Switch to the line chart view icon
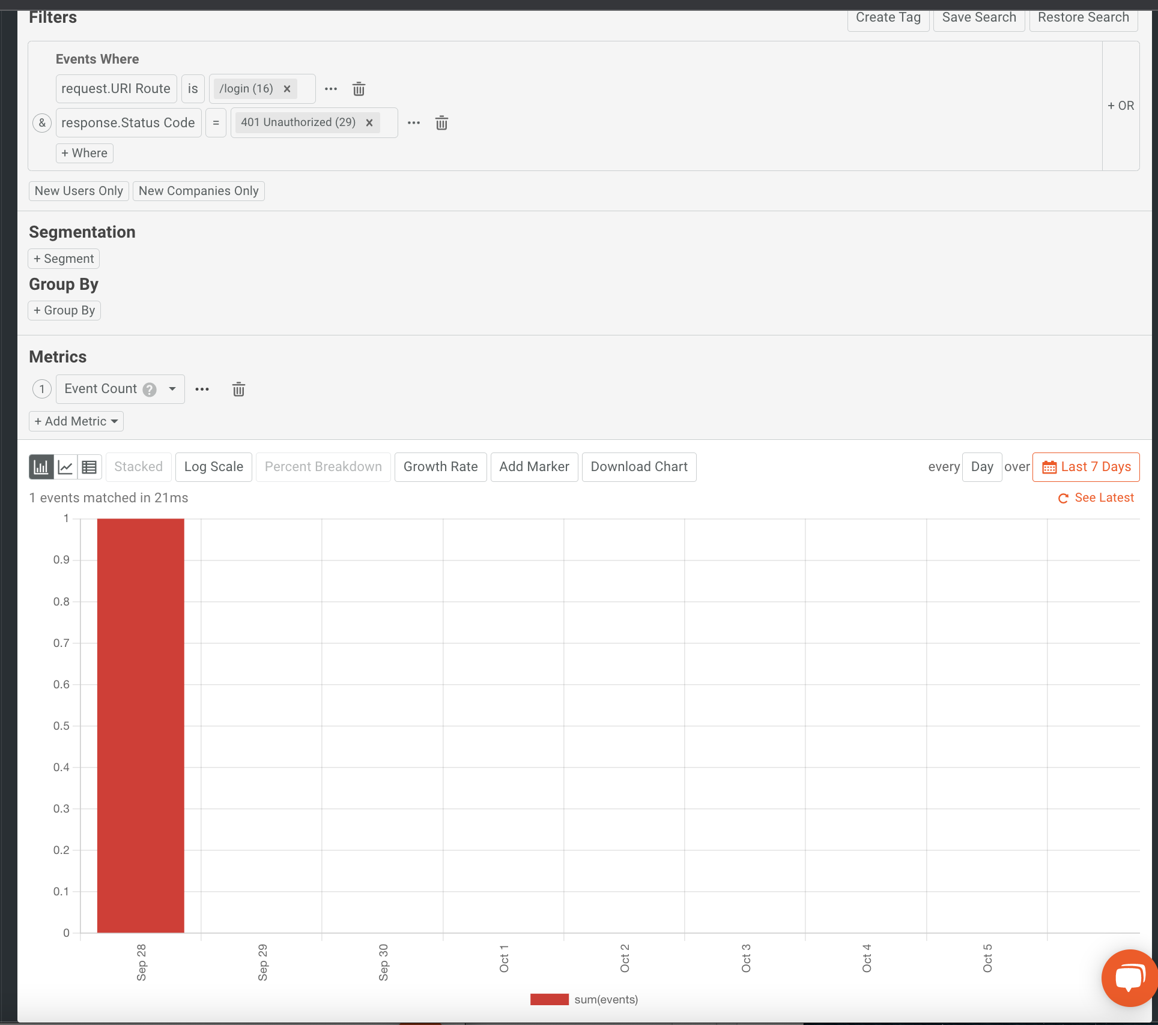Viewport: 1158px width, 1025px height. 65,467
